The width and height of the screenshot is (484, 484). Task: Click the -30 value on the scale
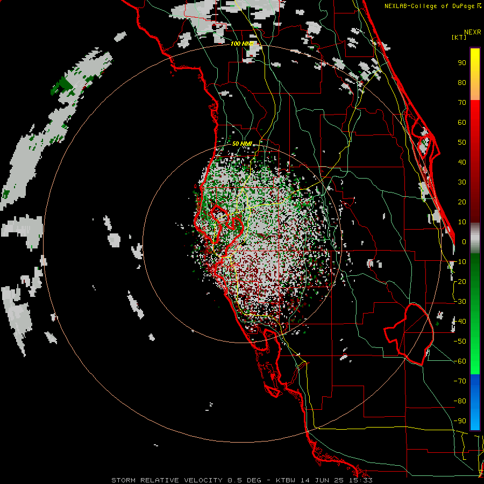[460, 302]
